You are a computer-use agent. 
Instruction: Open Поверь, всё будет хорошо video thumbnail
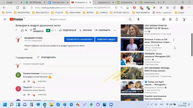tap(132, 87)
